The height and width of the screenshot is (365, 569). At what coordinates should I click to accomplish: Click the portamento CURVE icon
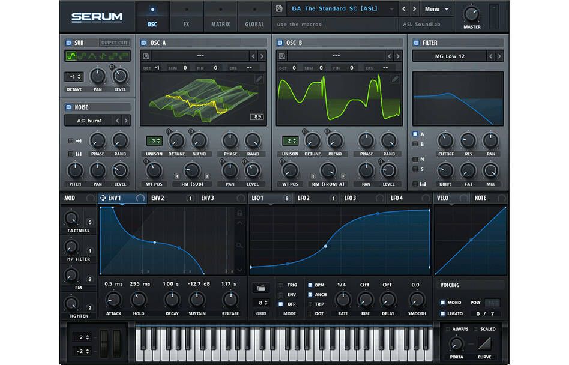(484, 343)
